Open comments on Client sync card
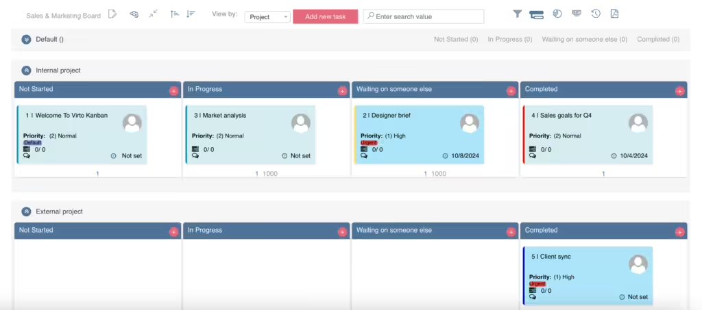This screenshot has height=310, width=702. [533, 296]
